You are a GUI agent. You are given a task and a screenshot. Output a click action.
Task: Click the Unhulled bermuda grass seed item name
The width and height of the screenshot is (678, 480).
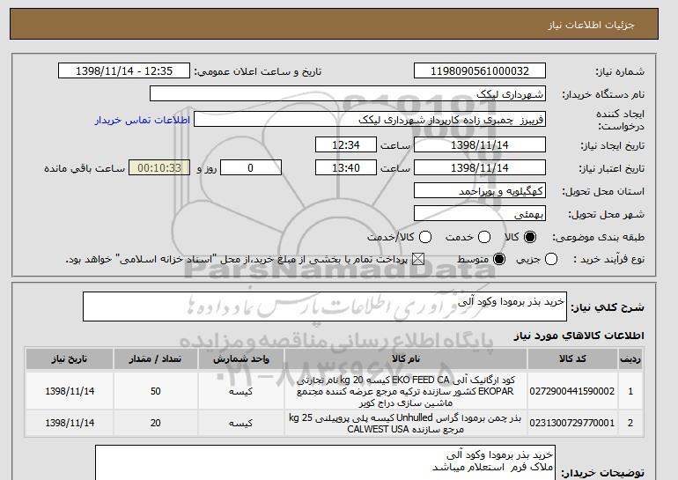pyautogui.click(x=405, y=424)
